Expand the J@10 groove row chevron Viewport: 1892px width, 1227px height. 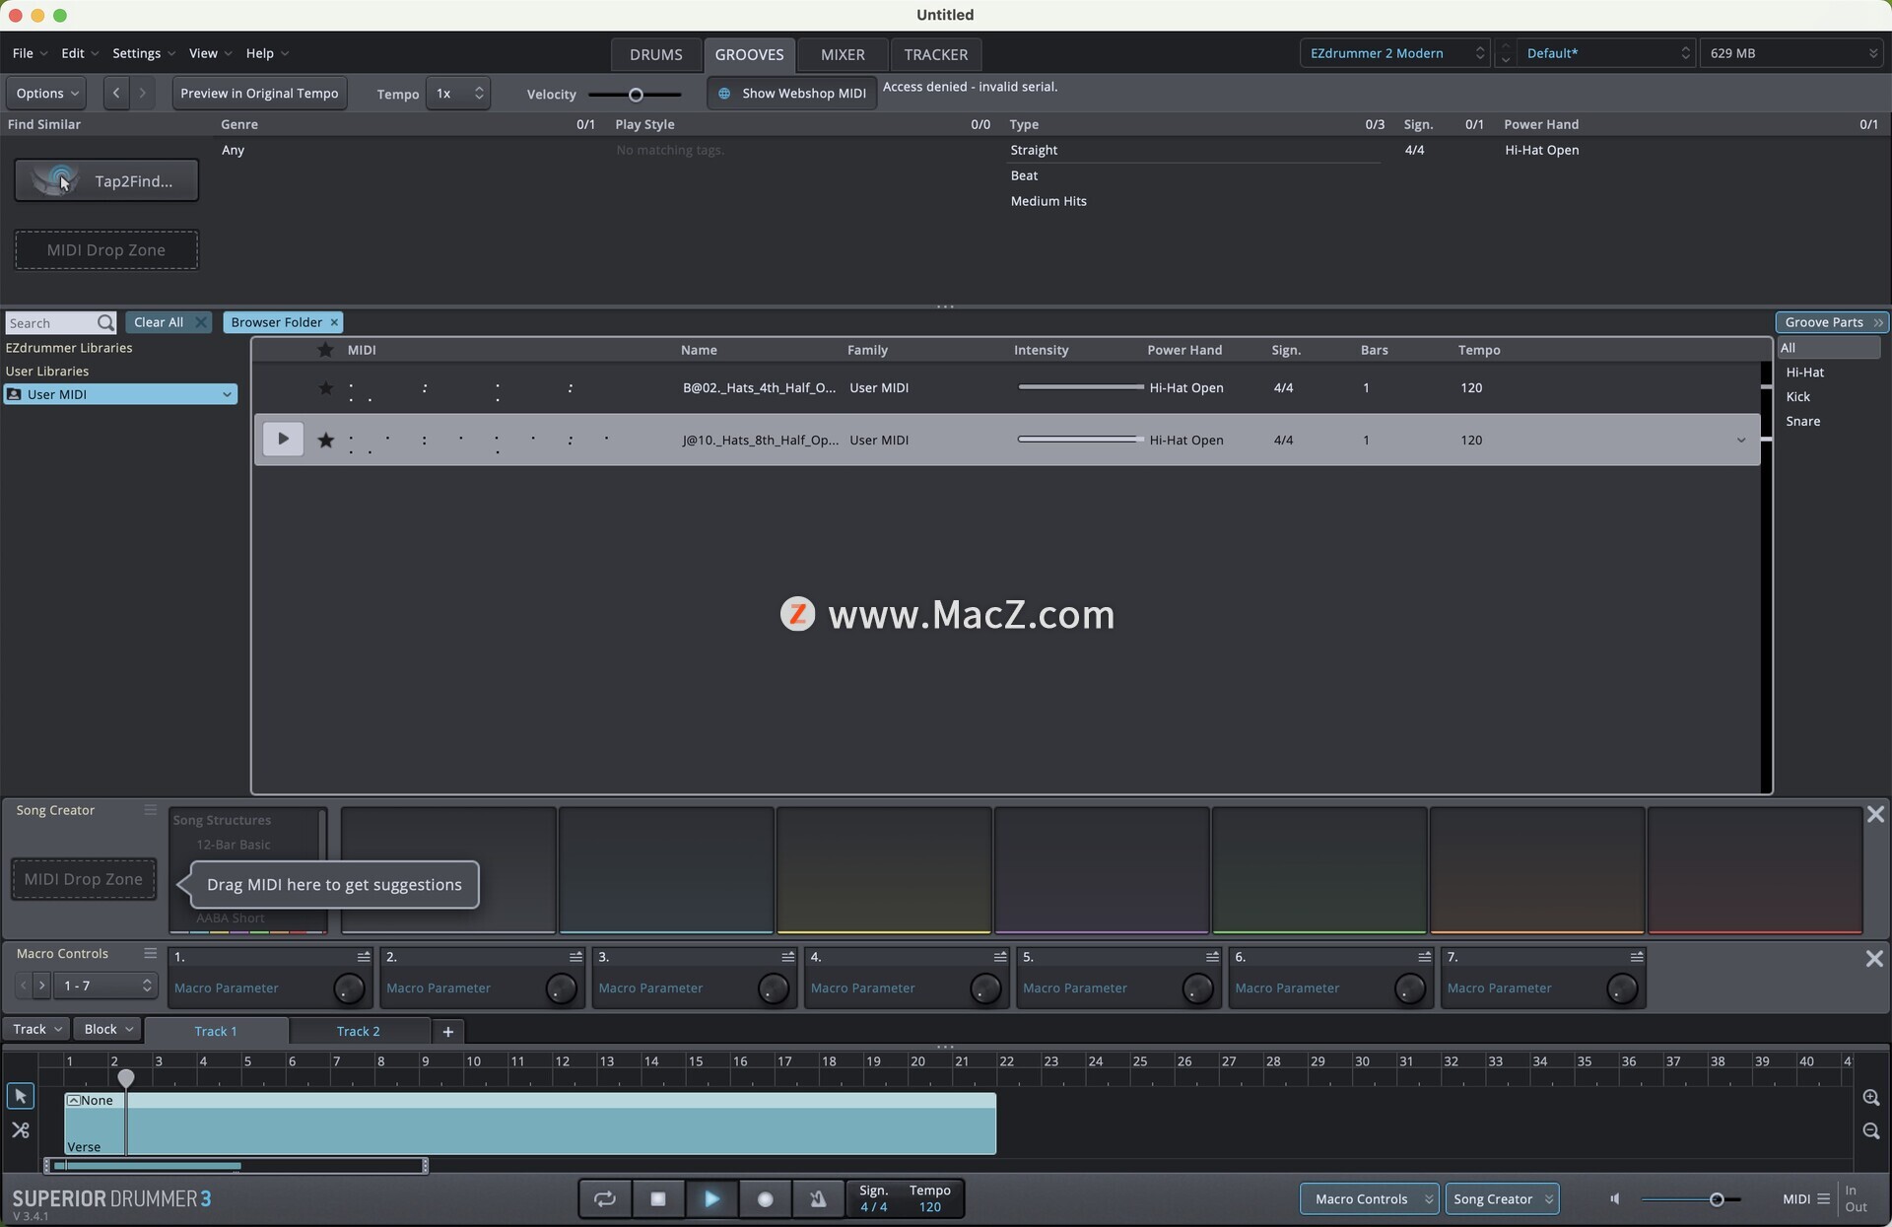[1741, 441]
